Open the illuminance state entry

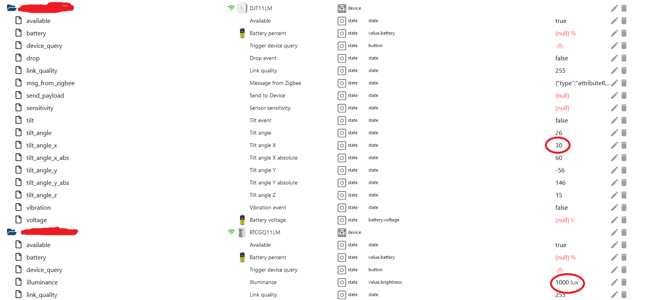click(42, 282)
